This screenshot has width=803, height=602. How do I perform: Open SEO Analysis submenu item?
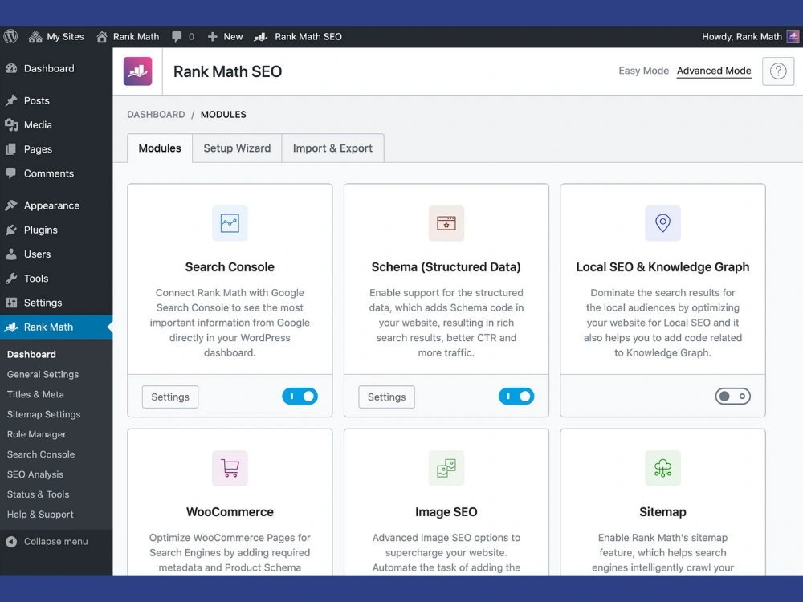(x=35, y=474)
